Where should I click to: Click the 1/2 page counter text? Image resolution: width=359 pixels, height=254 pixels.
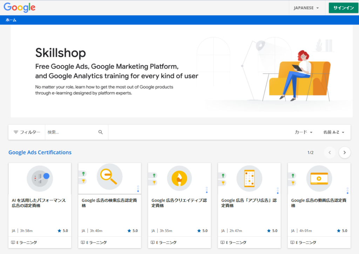click(x=311, y=153)
